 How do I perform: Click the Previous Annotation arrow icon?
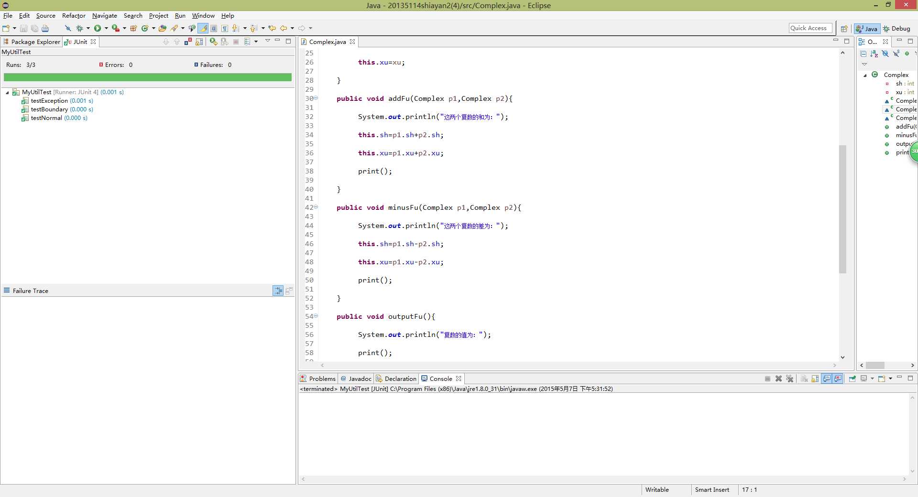[x=253, y=28]
